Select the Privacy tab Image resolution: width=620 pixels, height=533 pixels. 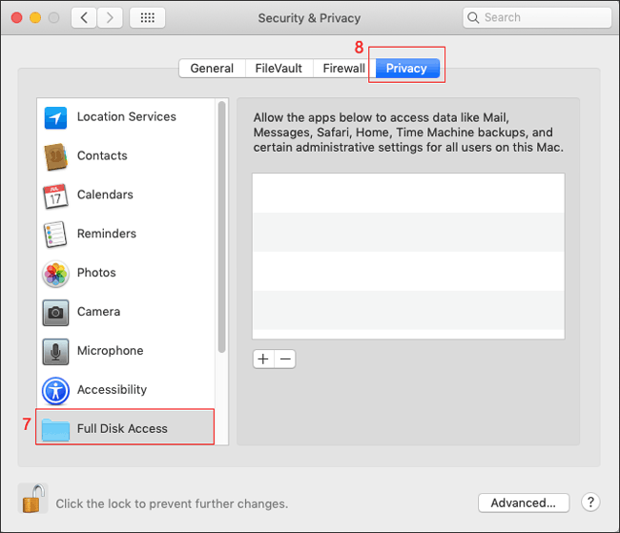407,69
